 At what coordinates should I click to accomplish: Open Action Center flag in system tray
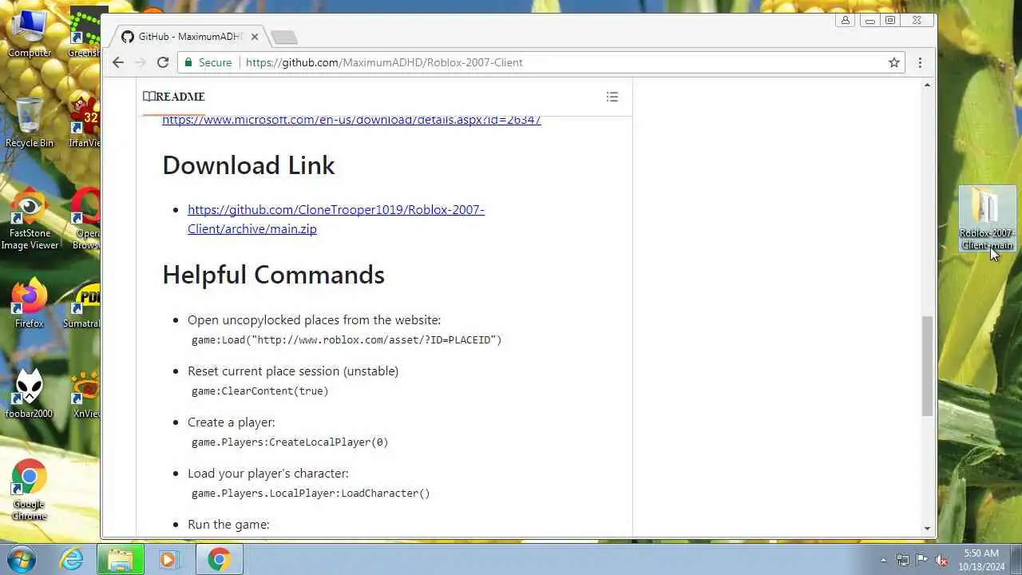click(x=922, y=560)
